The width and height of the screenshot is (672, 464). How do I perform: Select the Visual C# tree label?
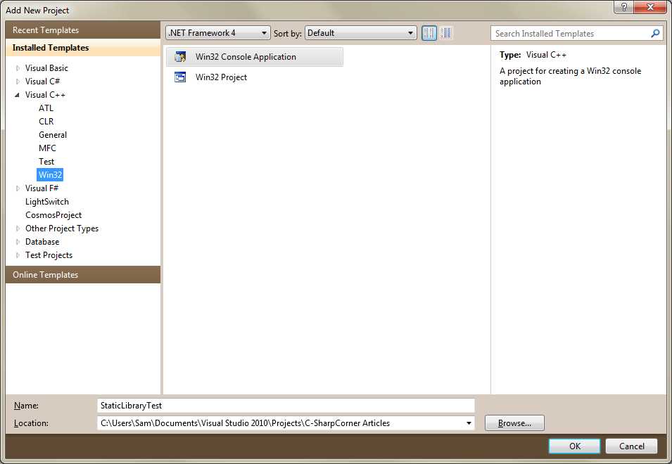pyautogui.click(x=42, y=82)
